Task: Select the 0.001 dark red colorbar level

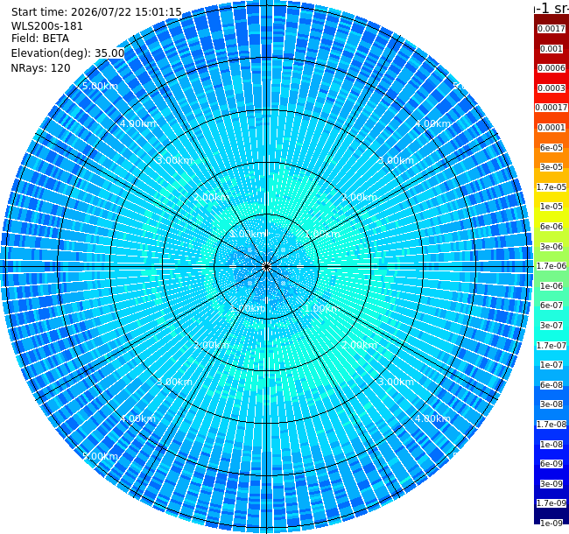Action: 551,49
